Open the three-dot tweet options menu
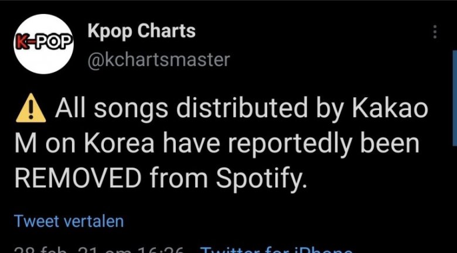The width and height of the screenshot is (457, 253). tap(435, 32)
